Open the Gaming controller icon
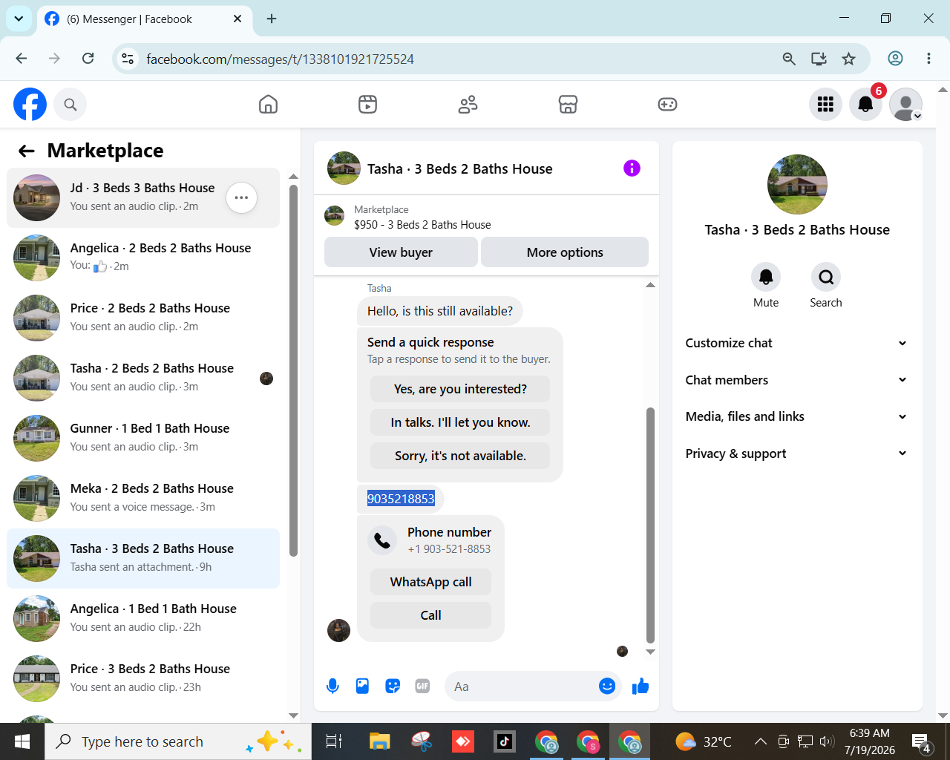The image size is (950, 760). (x=667, y=105)
